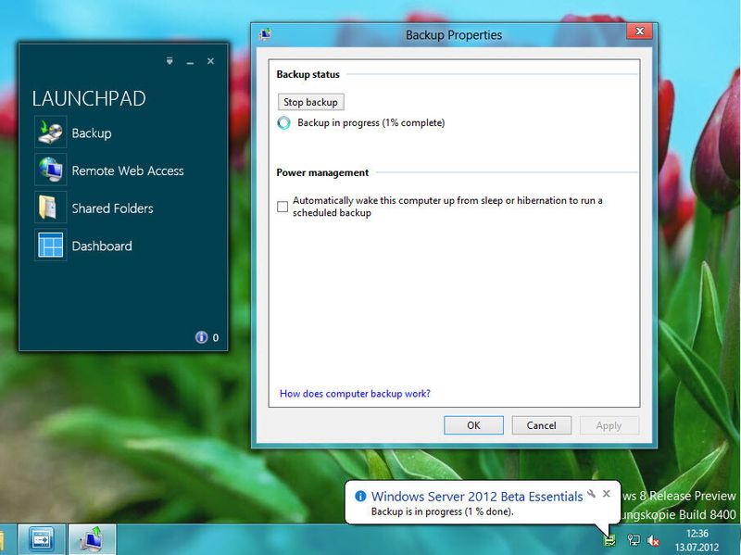The image size is (741, 555).
Task: Open the network icon in the system tray
Action: [x=634, y=539]
